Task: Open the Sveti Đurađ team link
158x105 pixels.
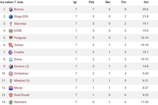Action: point(22,95)
